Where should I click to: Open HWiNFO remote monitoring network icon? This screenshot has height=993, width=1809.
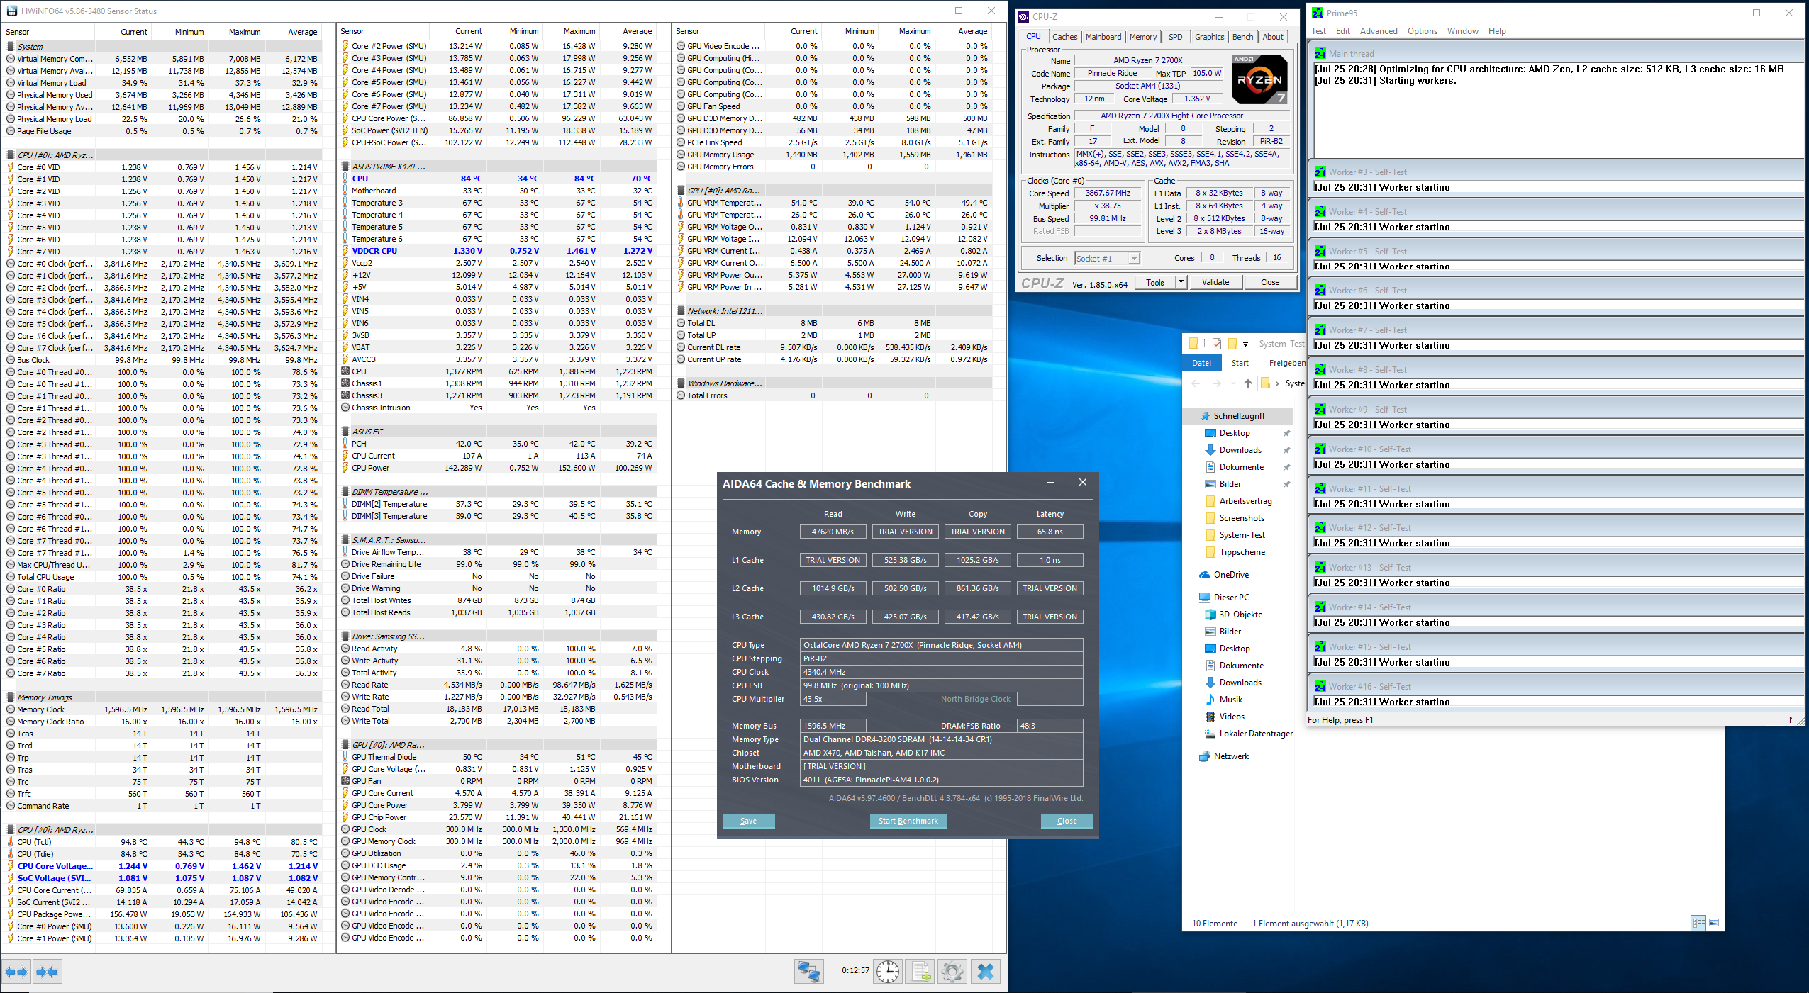coord(808,971)
